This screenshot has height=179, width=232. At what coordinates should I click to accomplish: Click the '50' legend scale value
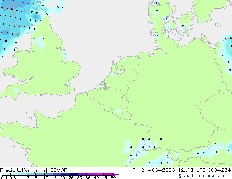tap(113, 178)
